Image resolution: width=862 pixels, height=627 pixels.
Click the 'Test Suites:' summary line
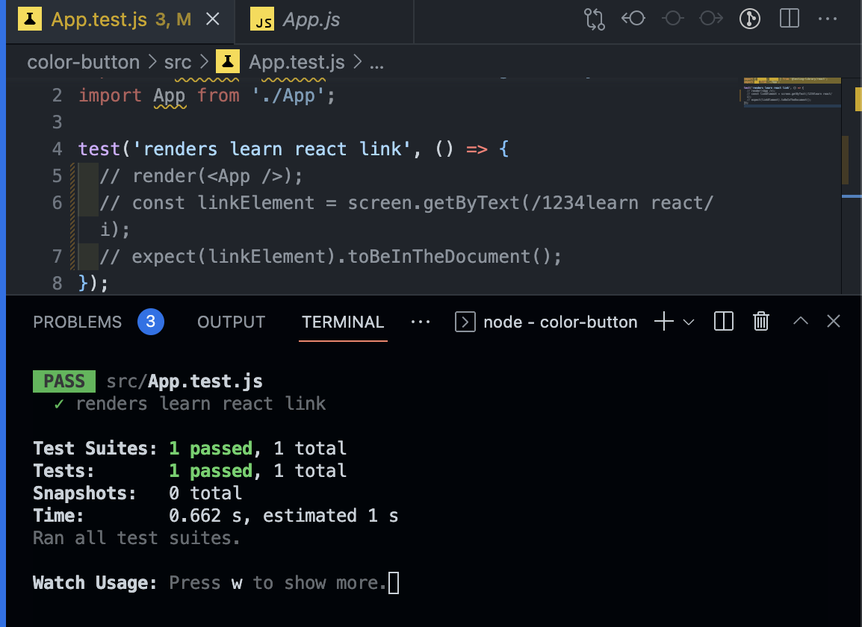click(x=190, y=449)
